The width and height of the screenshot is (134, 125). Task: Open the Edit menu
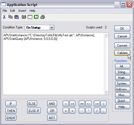tap(13, 11)
